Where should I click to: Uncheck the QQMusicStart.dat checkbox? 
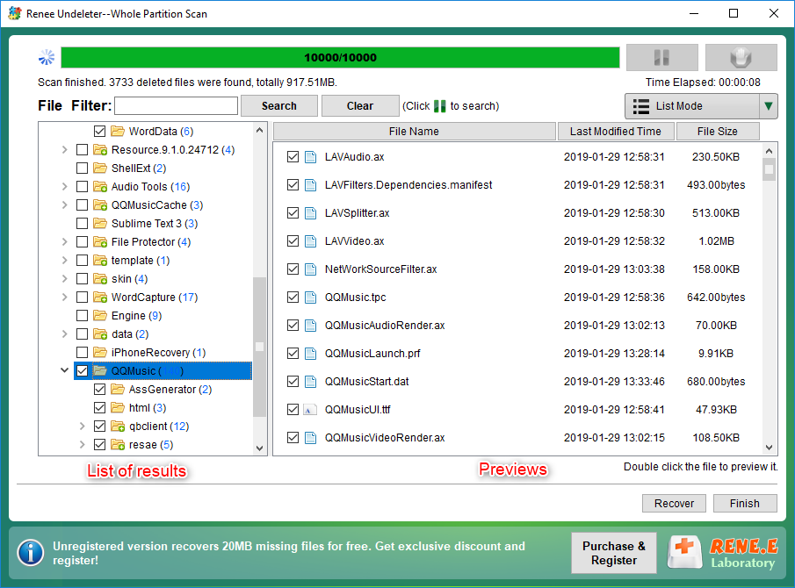(x=293, y=382)
